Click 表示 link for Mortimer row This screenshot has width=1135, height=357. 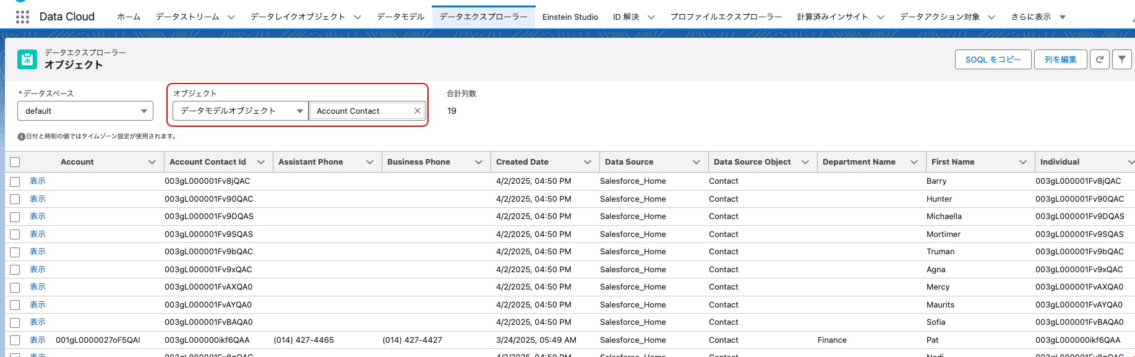(38, 234)
